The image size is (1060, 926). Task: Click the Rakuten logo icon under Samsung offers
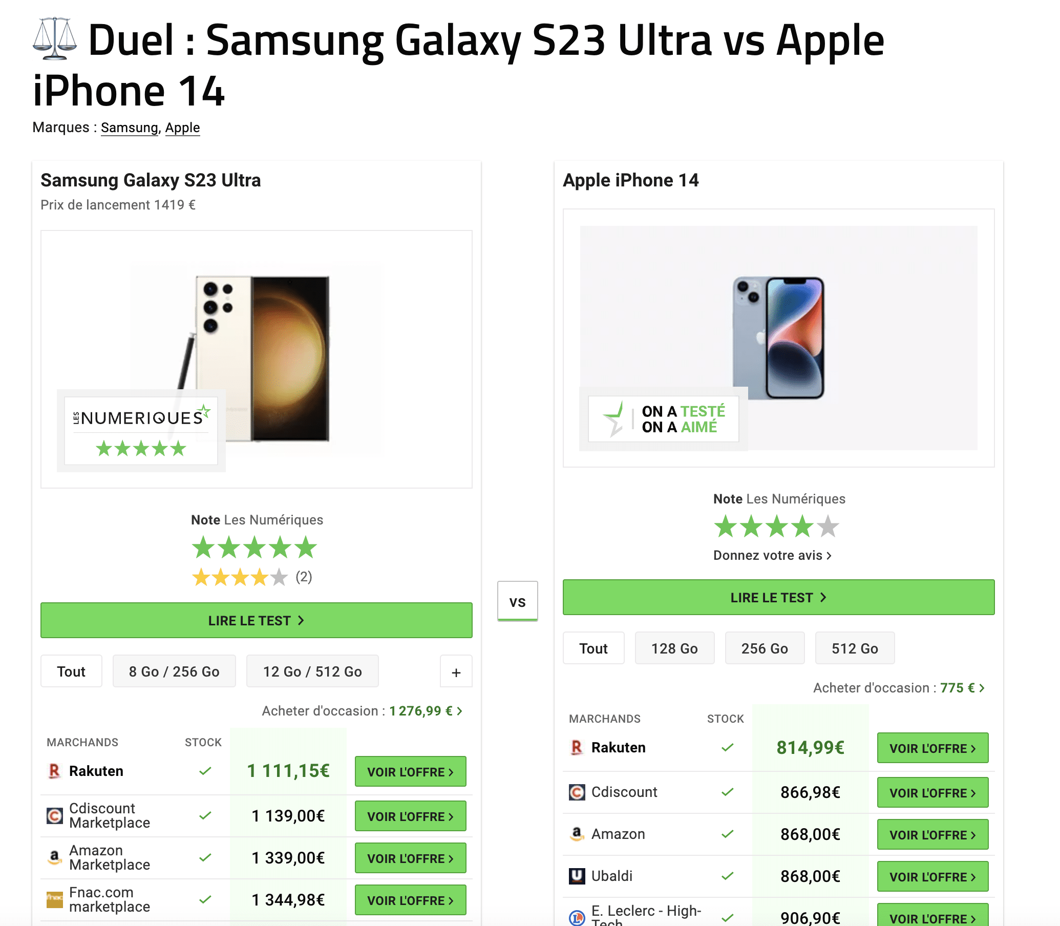pyautogui.click(x=54, y=771)
